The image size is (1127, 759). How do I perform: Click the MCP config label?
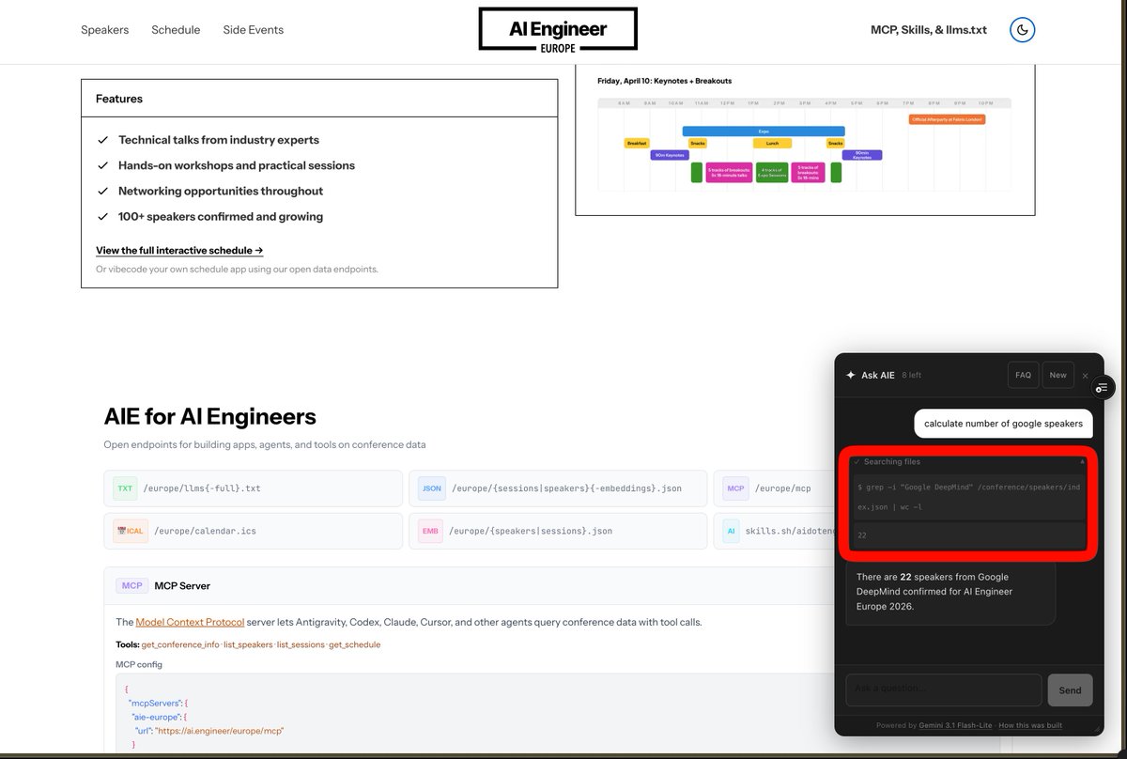click(139, 664)
